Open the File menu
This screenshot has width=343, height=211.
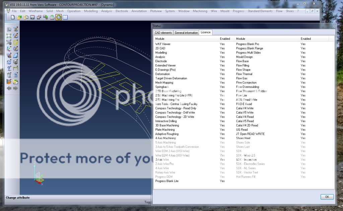15,11
